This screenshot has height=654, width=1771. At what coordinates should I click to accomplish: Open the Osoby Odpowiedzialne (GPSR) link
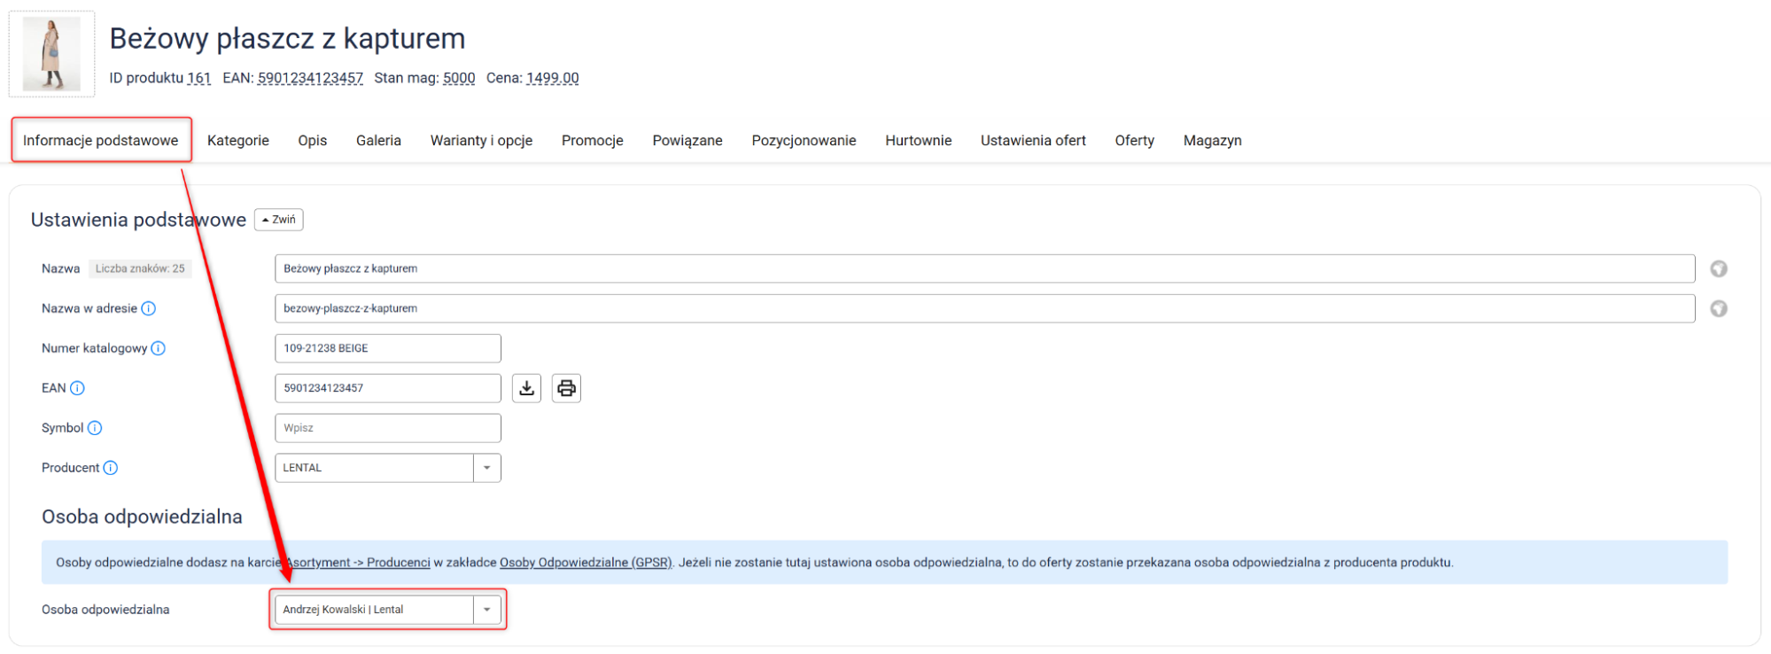pyautogui.click(x=586, y=563)
